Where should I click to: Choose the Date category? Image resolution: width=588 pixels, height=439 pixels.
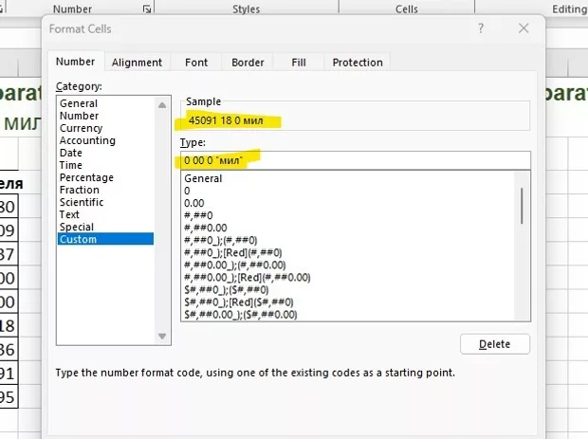coord(71,153)
